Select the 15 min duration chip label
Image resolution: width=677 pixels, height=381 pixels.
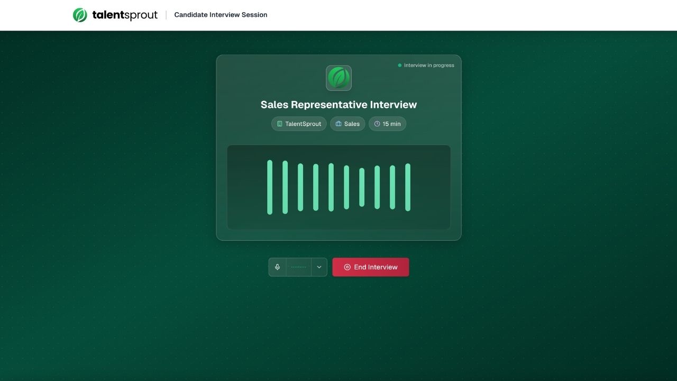pos(391,124)
